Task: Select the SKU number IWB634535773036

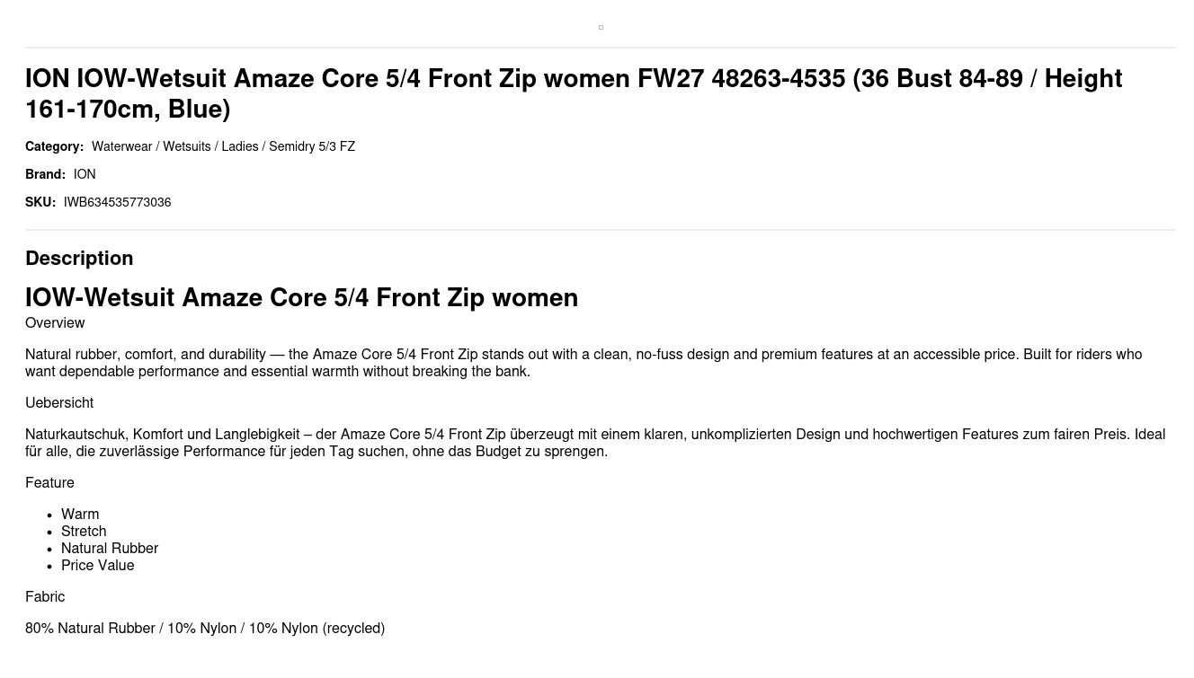Action: tap(117, 202)
